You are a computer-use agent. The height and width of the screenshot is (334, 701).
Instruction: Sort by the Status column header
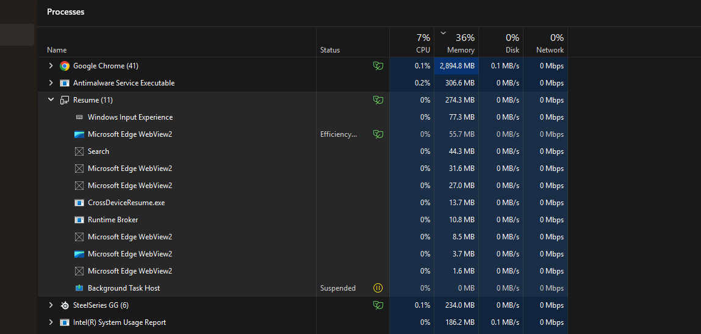point(330,50)
